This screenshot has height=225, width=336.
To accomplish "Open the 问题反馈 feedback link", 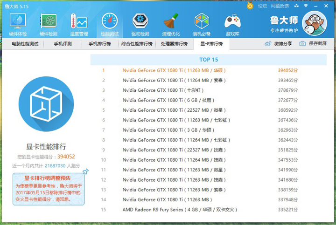I will click(280, 6).
